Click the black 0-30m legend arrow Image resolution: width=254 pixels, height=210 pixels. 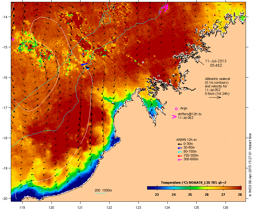tap(180, 144)
